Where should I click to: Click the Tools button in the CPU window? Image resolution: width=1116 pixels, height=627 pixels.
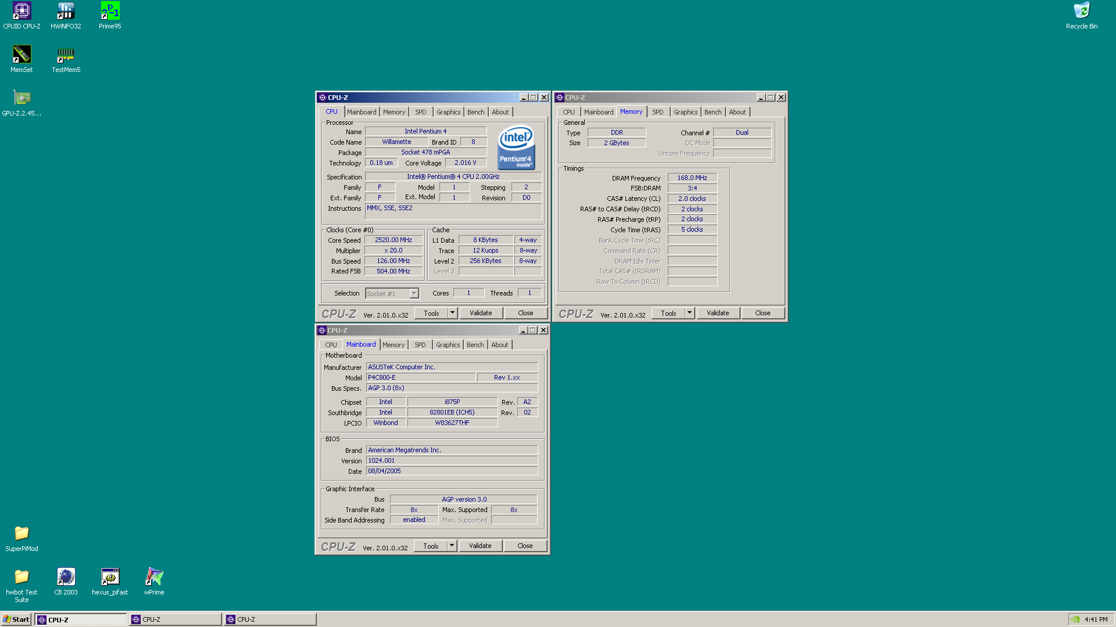(x=431, y=313)
